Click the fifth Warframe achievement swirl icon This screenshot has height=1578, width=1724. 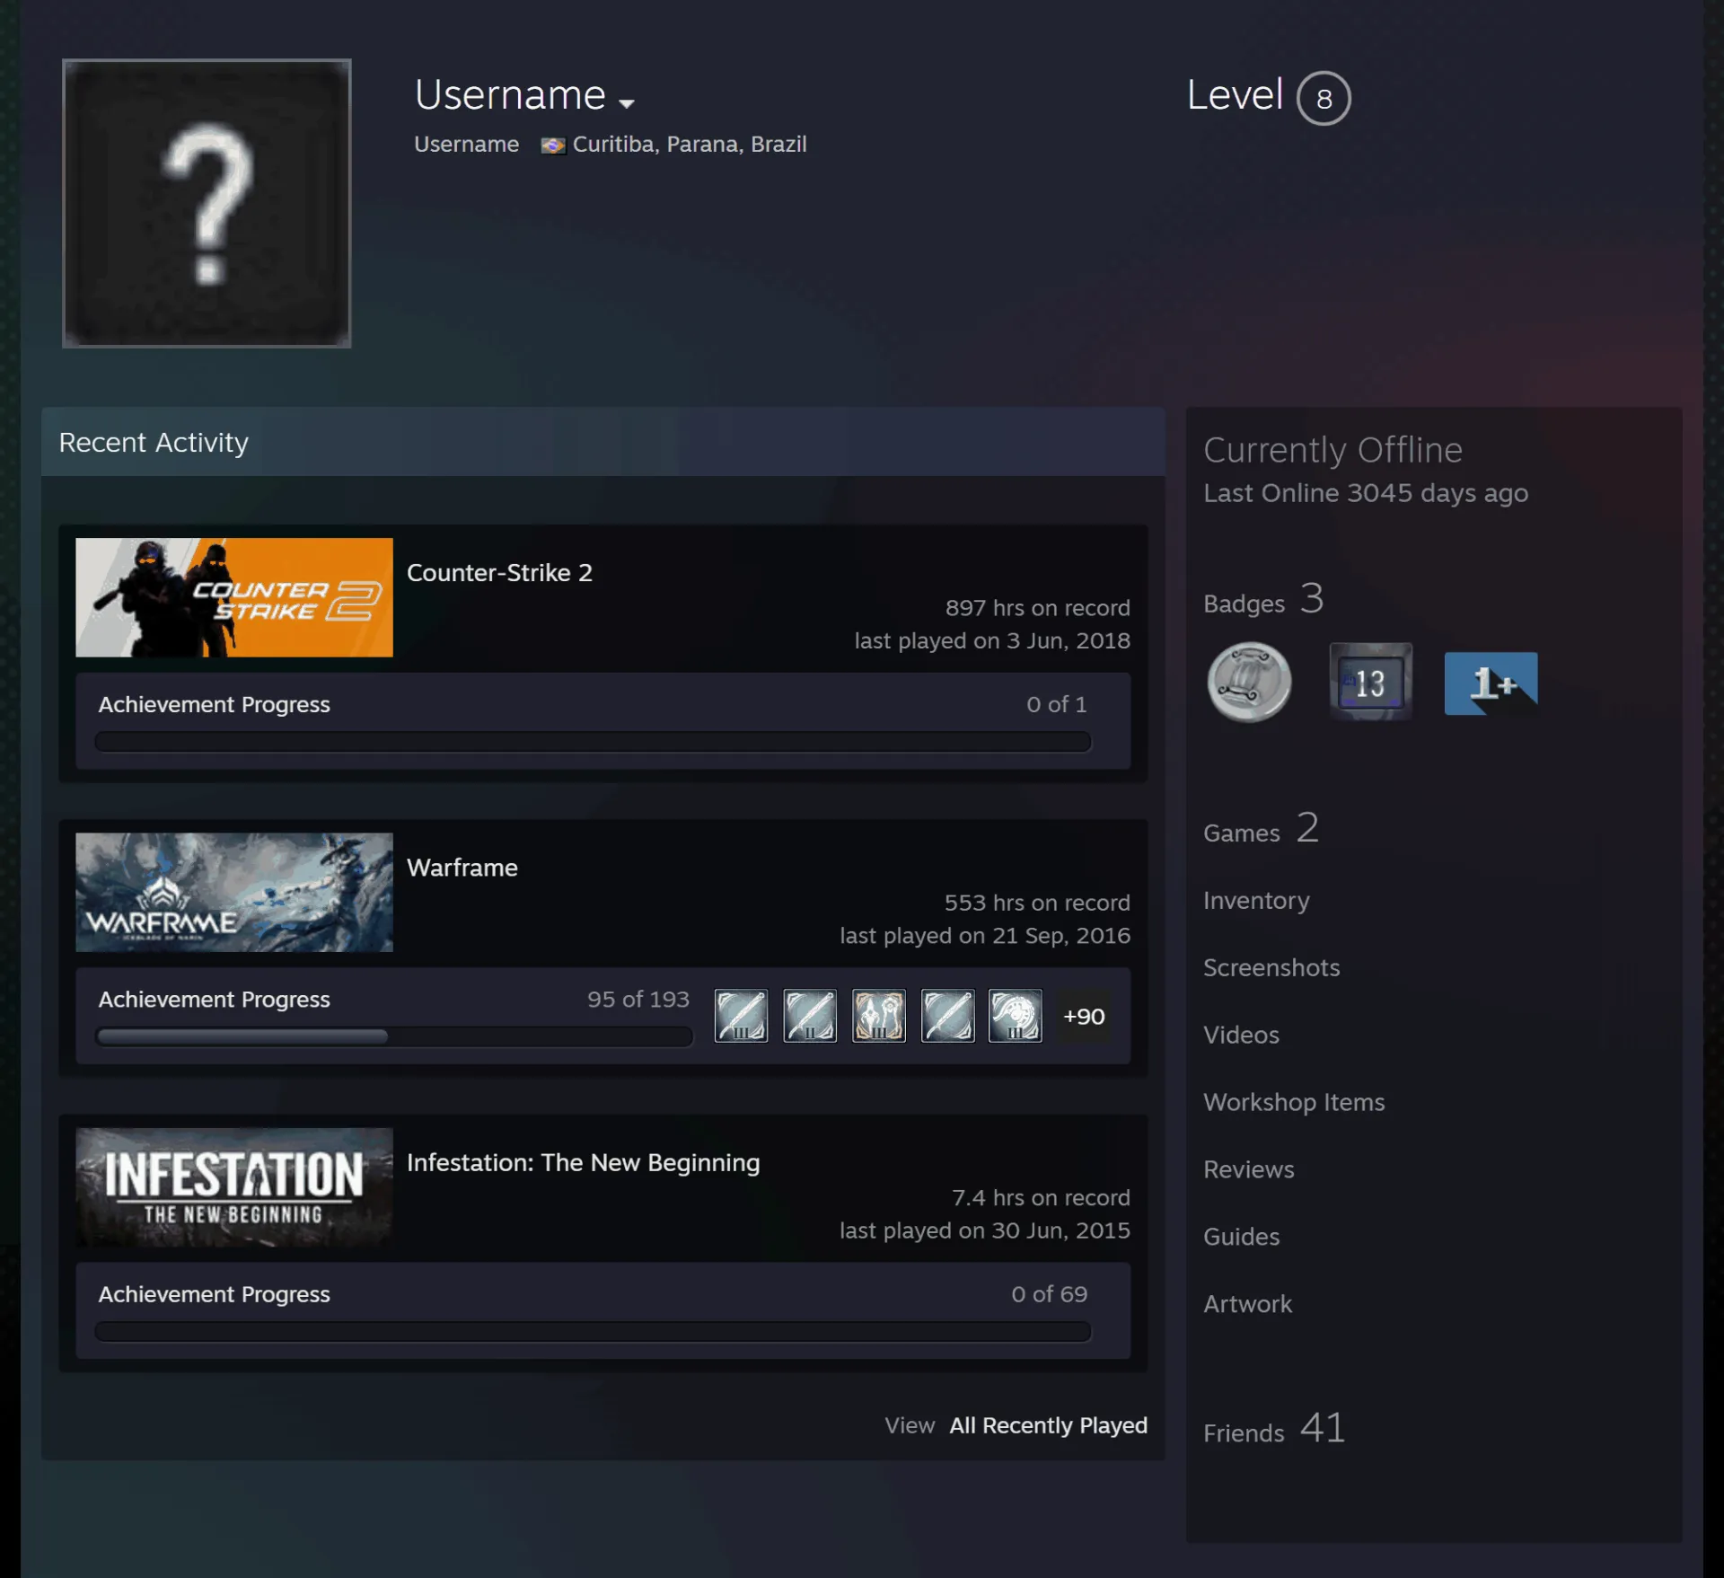click(1016, 1016)
